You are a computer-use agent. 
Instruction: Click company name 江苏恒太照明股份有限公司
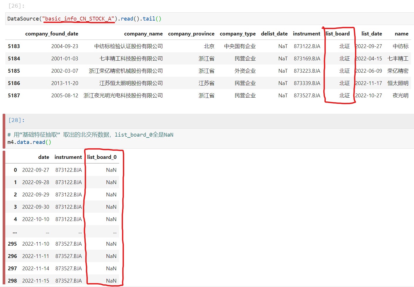click(131, 83)
